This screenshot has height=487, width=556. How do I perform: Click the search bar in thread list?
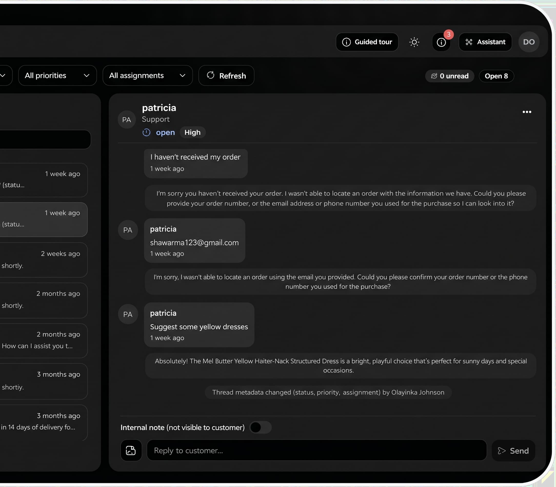coord(45,139)
